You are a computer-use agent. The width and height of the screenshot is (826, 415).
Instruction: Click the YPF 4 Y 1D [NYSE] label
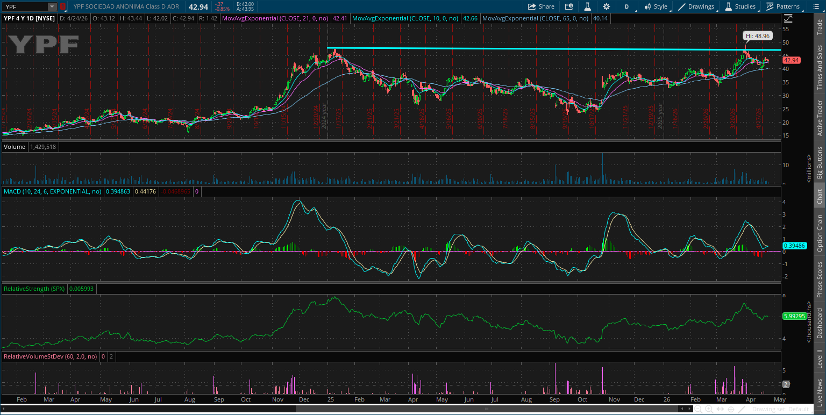[29, 18]
